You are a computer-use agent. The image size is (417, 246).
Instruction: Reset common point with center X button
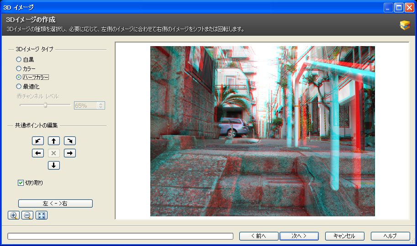click(x=54, y=153)
